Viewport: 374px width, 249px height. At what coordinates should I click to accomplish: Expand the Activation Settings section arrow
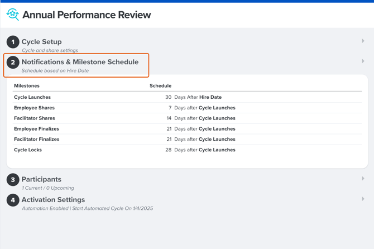tap(363, 199)
